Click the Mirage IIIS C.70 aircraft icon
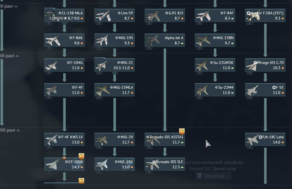The image size is (292, 189). tap(252, 65)
